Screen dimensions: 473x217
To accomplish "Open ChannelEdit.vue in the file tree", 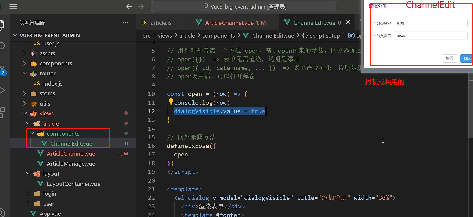I will pos(71,144).
